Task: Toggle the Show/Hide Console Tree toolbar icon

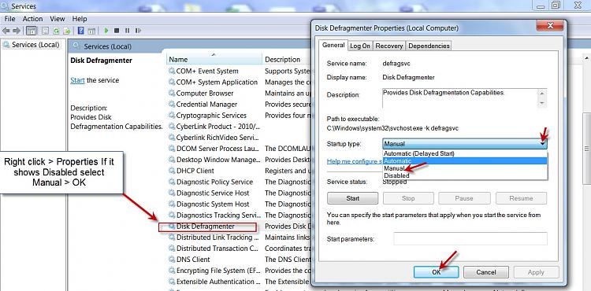Action: [x=32, y=31]
